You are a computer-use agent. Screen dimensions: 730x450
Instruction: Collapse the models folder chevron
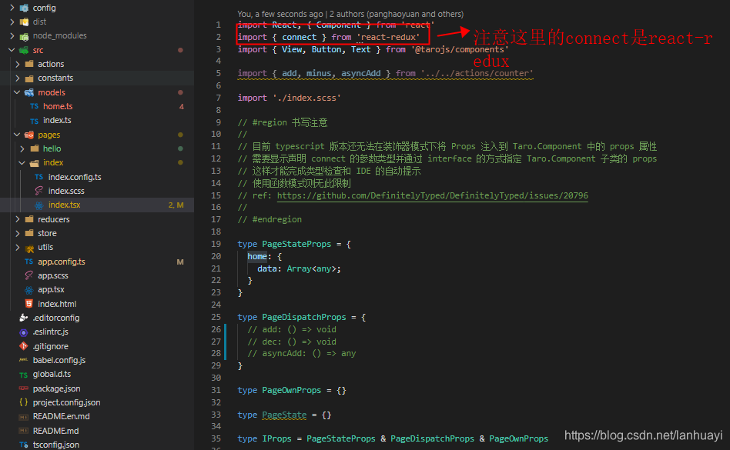coord(18,92)
